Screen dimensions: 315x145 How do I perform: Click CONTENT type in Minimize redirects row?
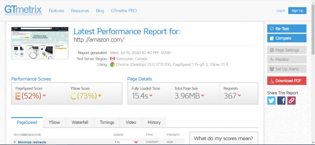pyautogui.click(x=152, y=142)
